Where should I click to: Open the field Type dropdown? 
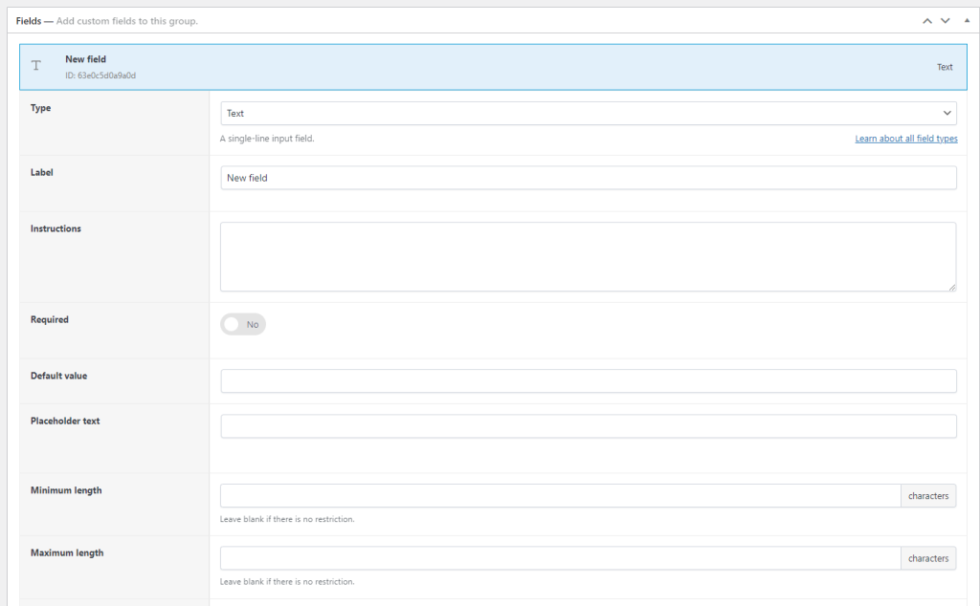pyautogui.click(x=588, y=112)
